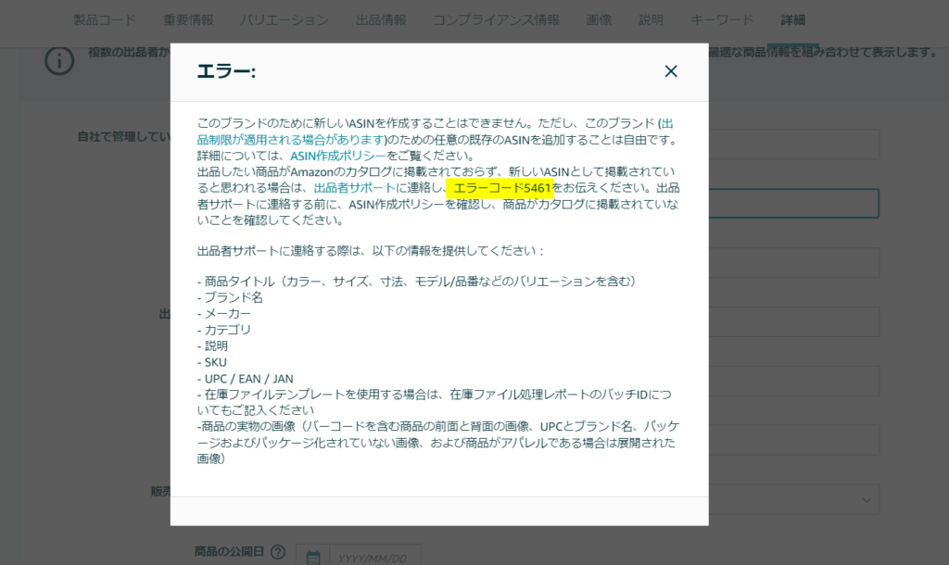Dismiss the error dialog with the X
This screenshot has width=949, height=565.
click(670, 70)
